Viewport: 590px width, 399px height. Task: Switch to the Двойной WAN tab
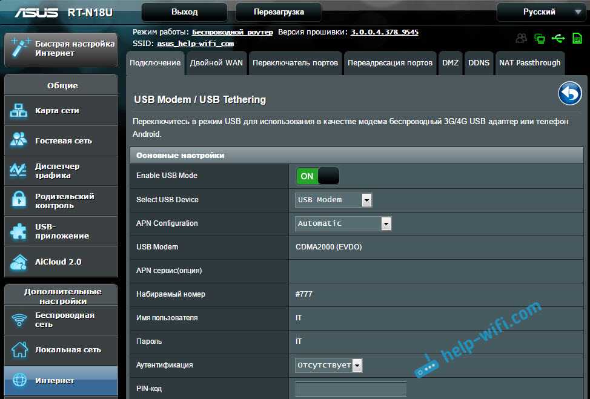[x=216, y=63]
